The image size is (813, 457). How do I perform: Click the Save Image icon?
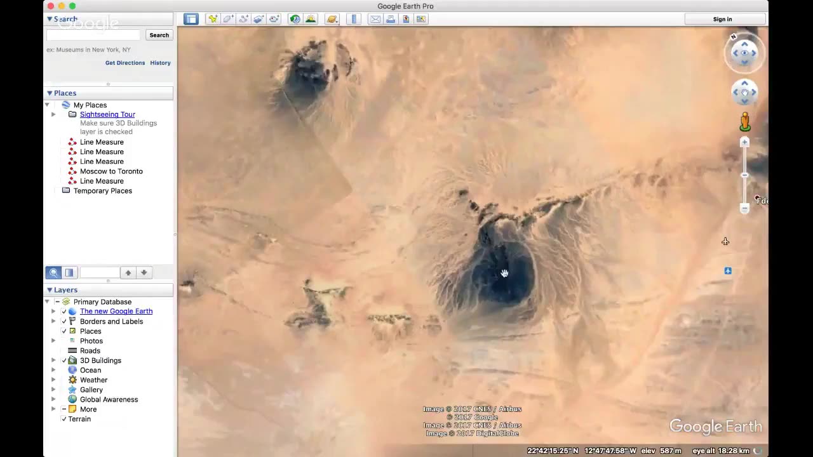point(421,19)
